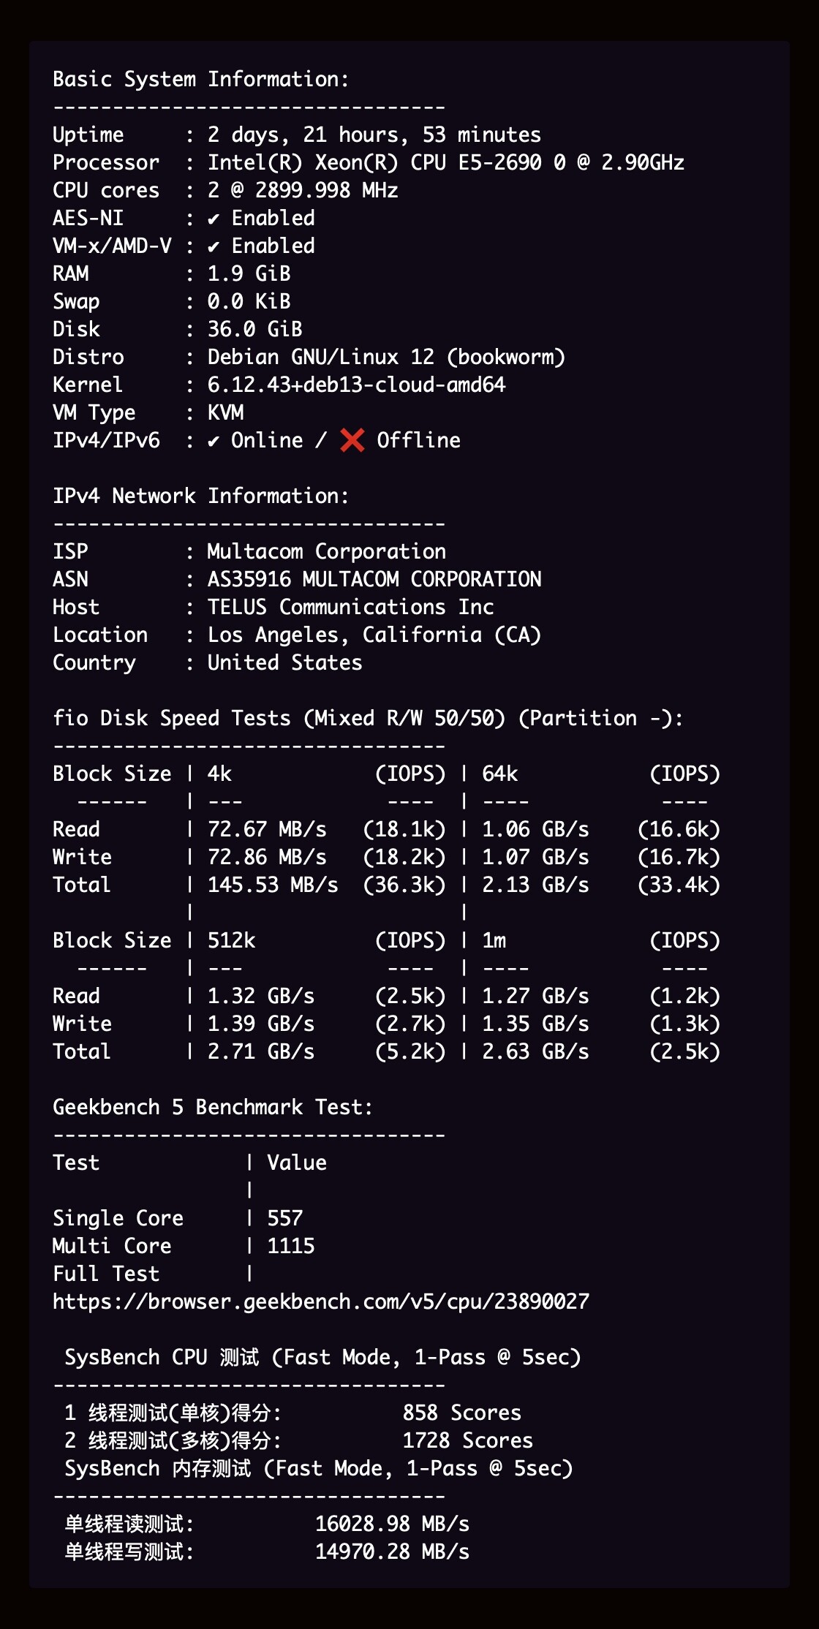Select the VM Type value 'KVM'
Viewport: 819px width, 1629px height.
point(226,412)
